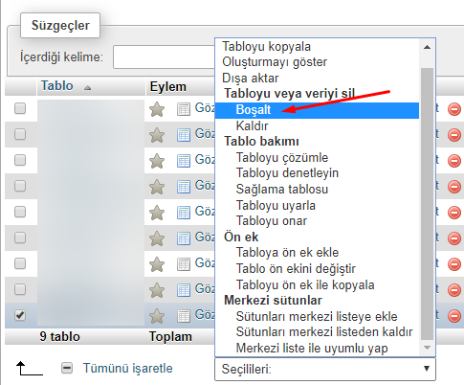464x385 pixels.
Task: Click eighth row's favorite star
Action: point(157,290)
